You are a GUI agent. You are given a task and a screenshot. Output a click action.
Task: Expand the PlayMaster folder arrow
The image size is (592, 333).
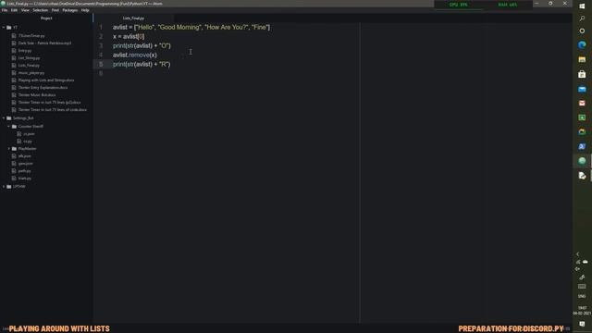(9, 149)
